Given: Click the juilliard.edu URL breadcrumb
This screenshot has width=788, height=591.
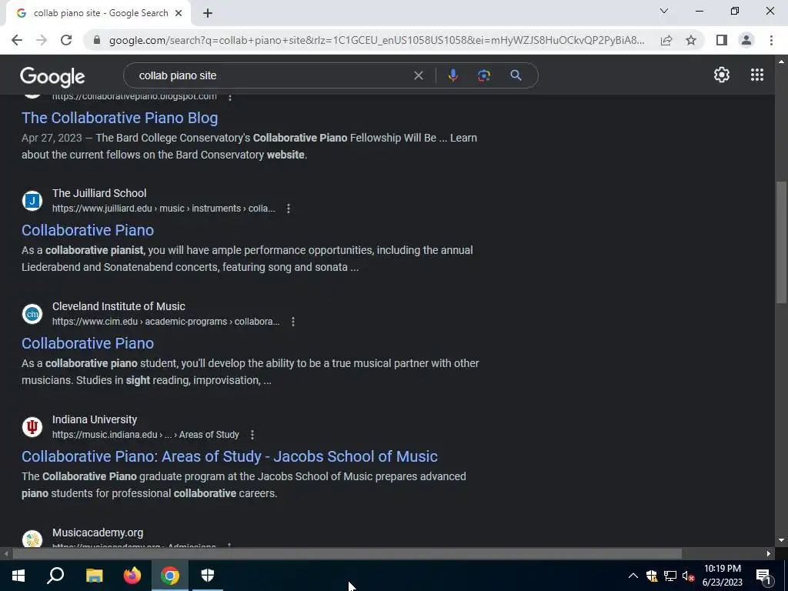Looking at the screenshot, I should click(x=163, y=209).
